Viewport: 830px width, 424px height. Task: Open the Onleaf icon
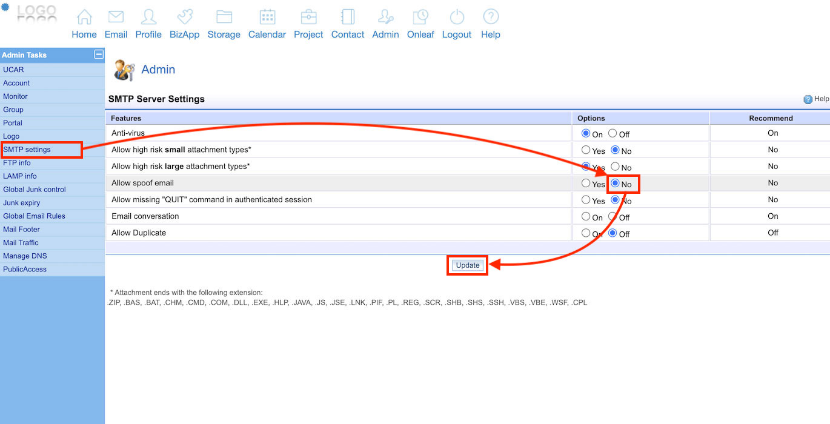coord(420,18)
